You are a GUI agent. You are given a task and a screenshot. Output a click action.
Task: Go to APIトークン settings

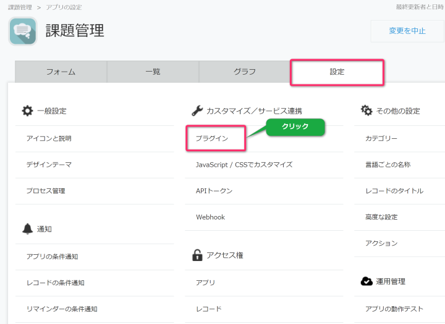click(x=214, y=191)
